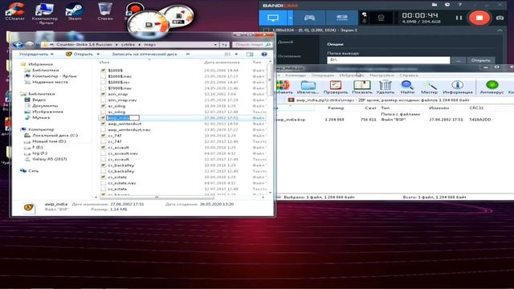Viewport: 514px width, 289px height.
Task: Open WinRAR Настройки menu
Action: (x=381, y=75)
